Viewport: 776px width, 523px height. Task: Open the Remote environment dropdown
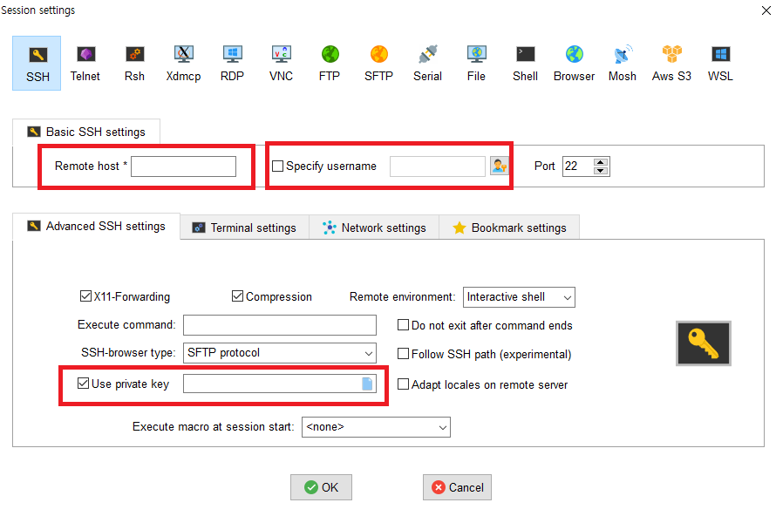coord(519,297)
